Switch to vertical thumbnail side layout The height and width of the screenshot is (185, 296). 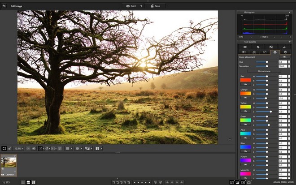(34, 182)
